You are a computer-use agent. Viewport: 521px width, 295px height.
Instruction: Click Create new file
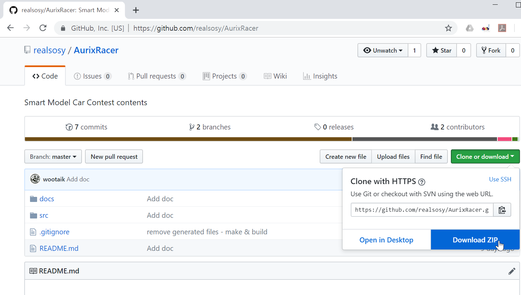coord(346,156)
